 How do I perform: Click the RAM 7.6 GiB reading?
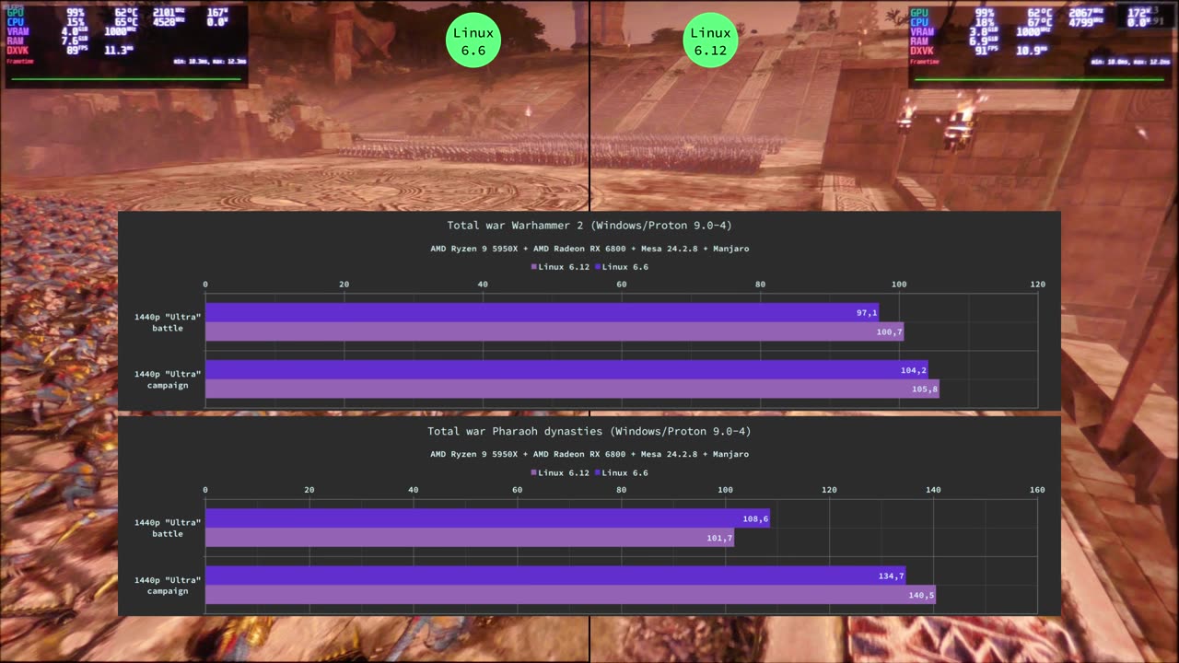[x=75, y=41]
